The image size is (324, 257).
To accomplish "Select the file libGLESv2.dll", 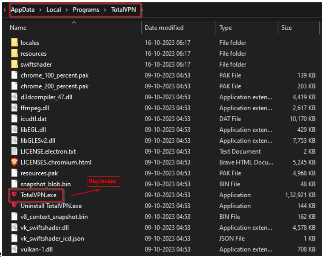I will (x=38, y=140).
